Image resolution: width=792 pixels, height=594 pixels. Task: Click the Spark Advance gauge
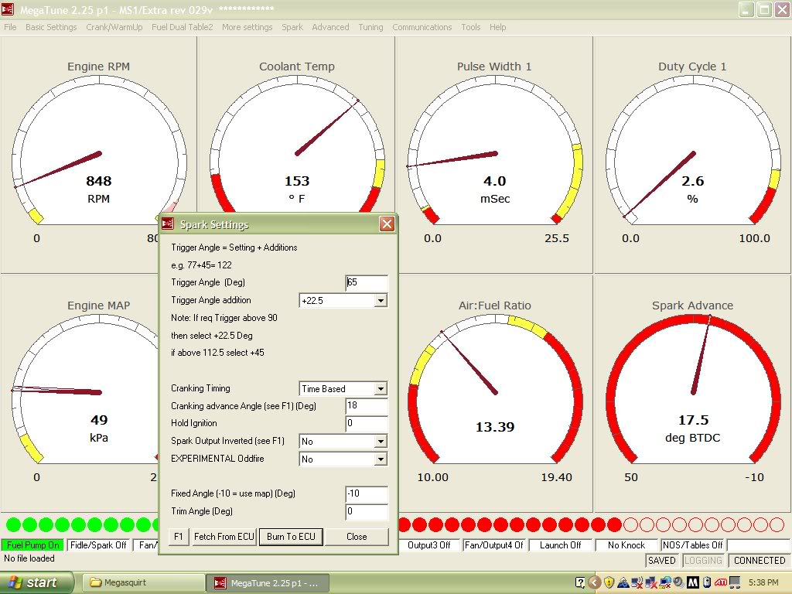[692, 394]
